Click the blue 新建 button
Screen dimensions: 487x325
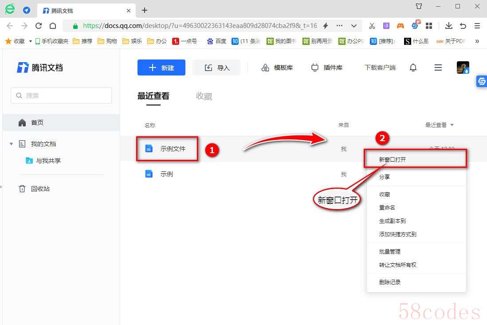point(161,67)
